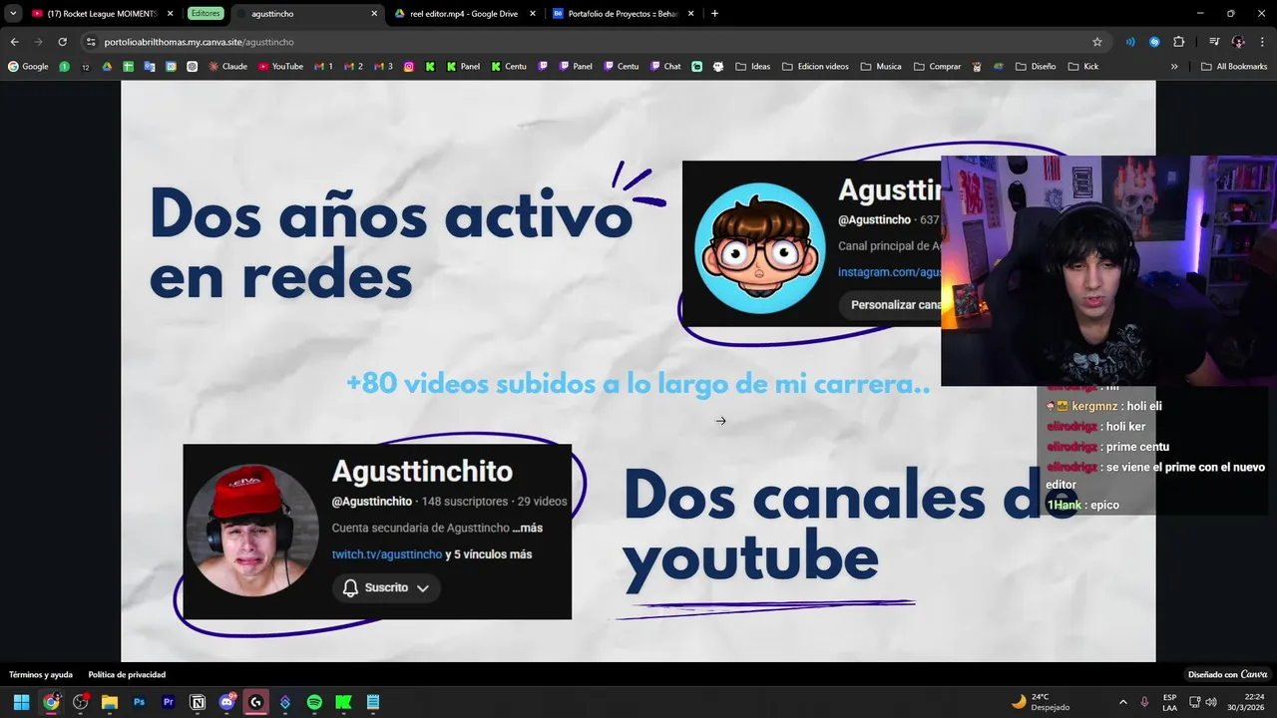The height and width of the screenshot is (718, 1277).
Task: Open the Windows Start menu
Action: (21, 702)
